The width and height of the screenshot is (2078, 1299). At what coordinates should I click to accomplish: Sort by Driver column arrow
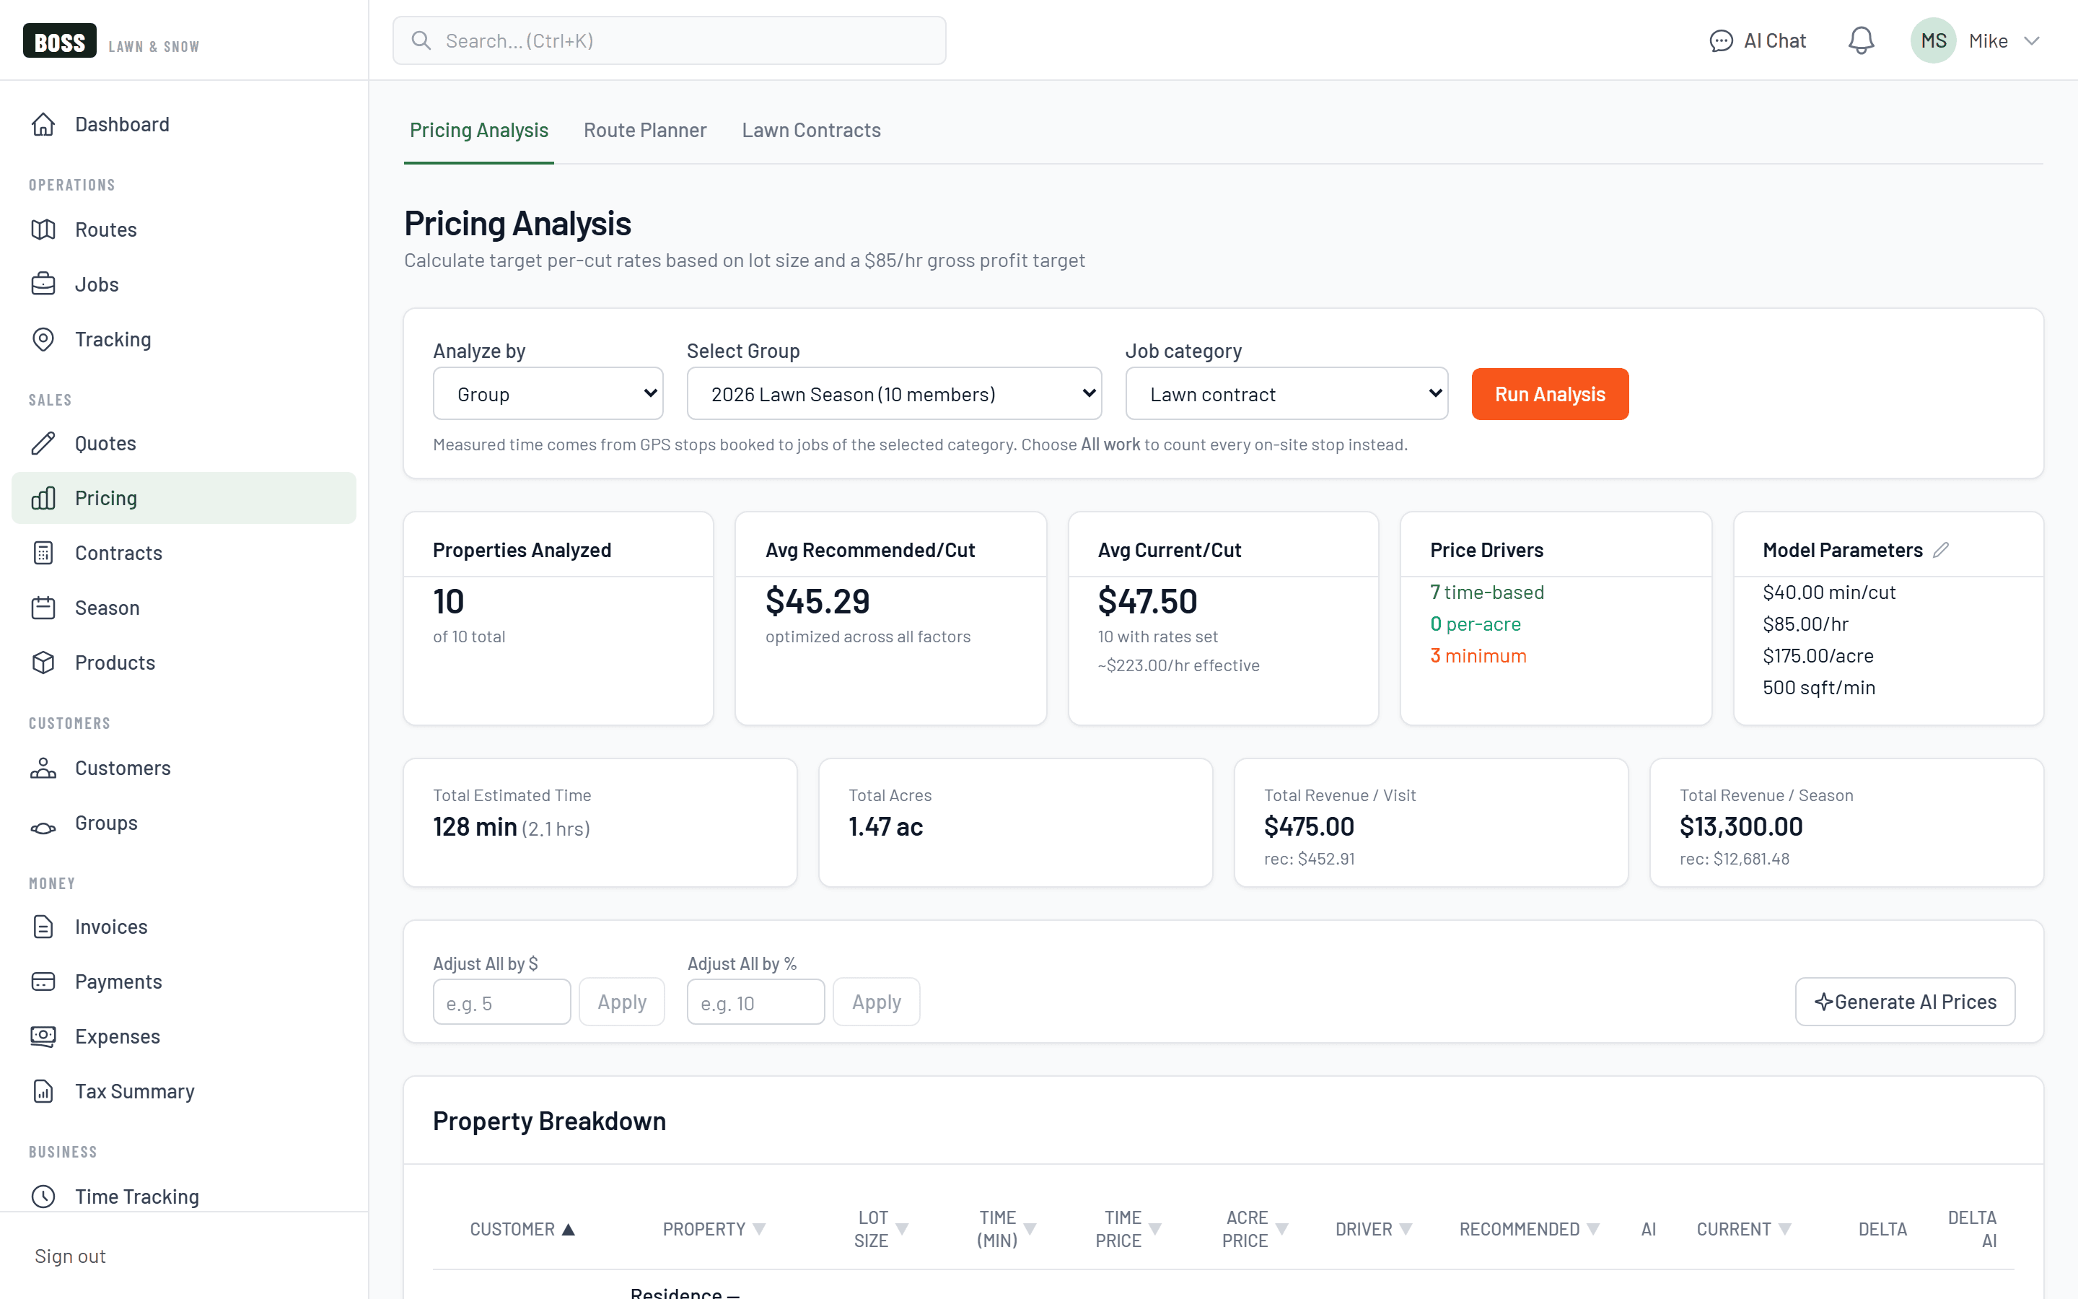pyautogui.click(x=1406, y=1230)
